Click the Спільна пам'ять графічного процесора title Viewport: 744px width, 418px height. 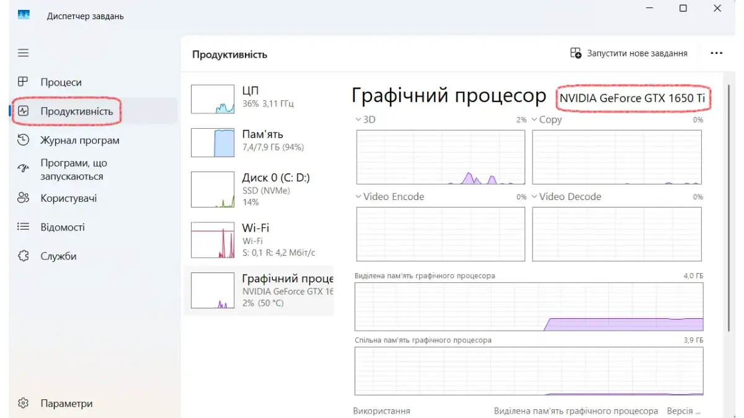pos(423,340)
